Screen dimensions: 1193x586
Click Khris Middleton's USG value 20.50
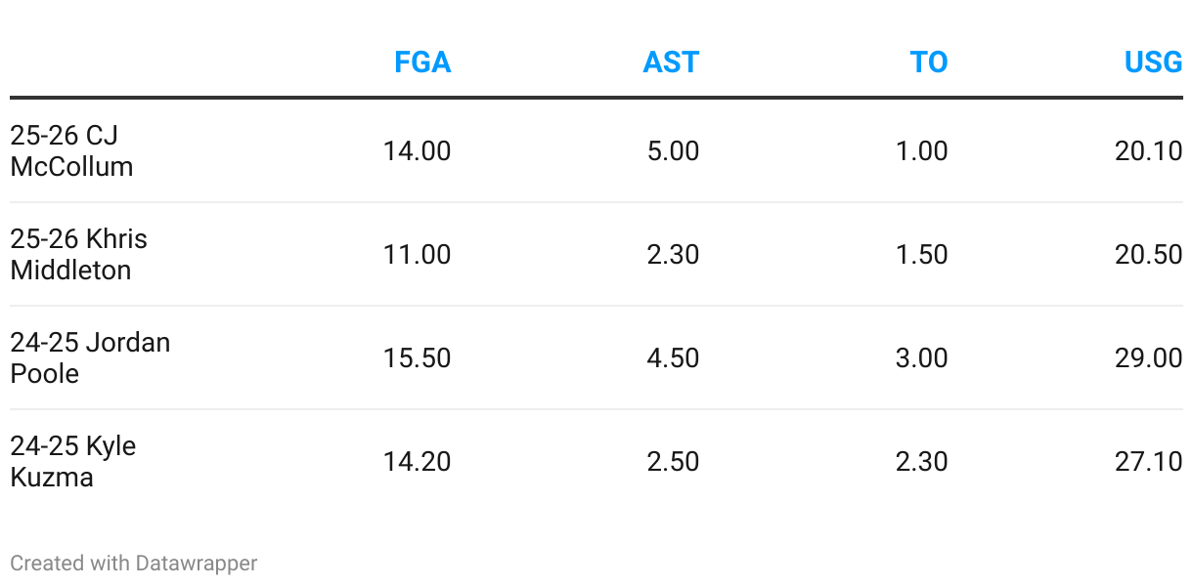1148,255
